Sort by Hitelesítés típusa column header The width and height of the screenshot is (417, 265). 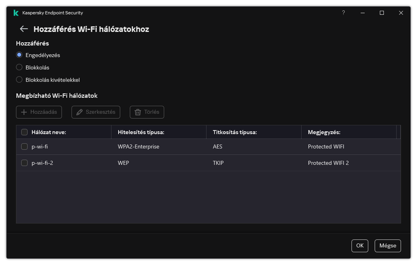coord(141,132)
